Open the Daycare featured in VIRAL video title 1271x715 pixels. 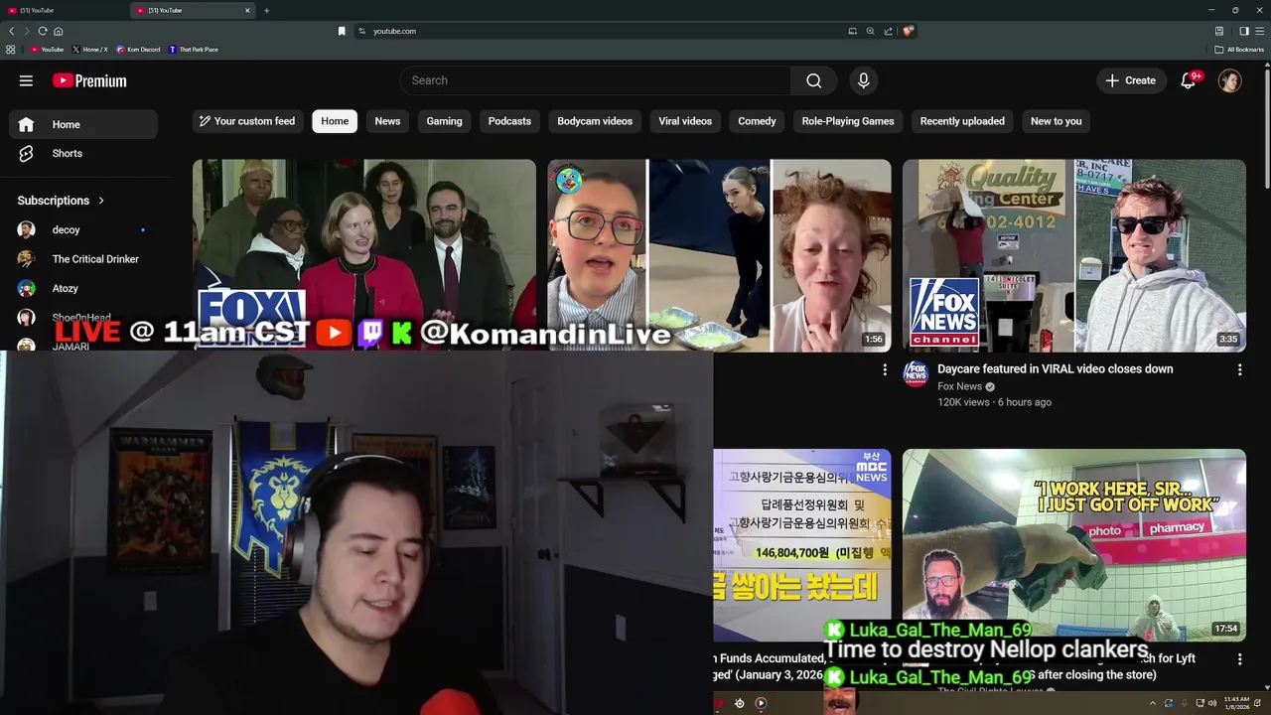coord(1056,368)
